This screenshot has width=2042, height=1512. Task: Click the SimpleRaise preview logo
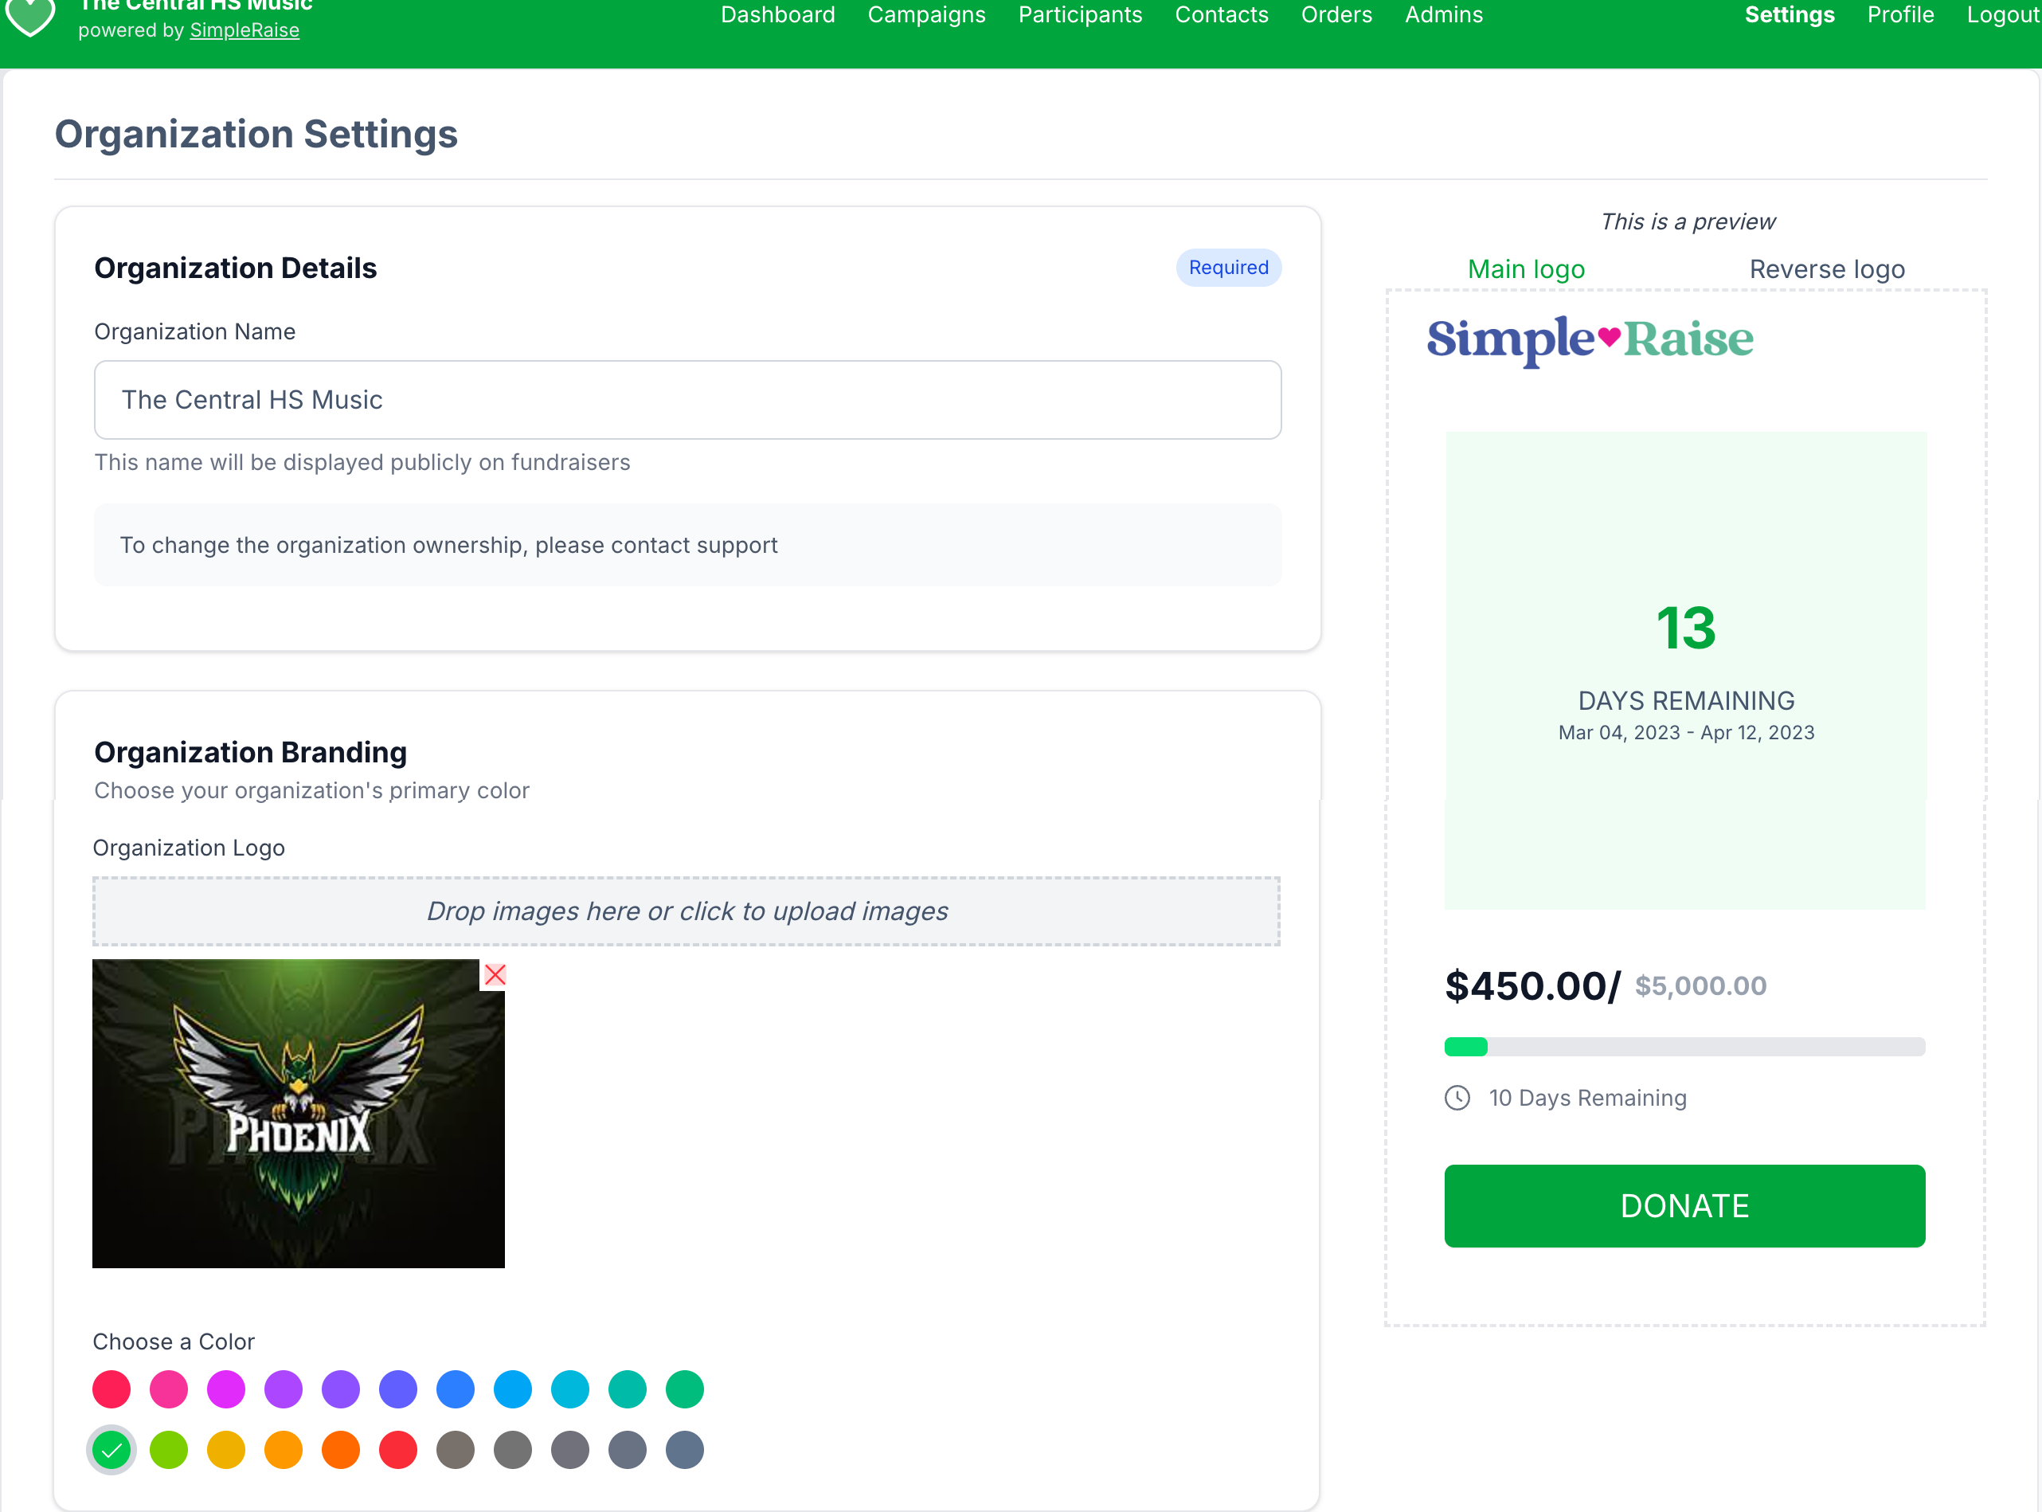click(x=1590, y=339)
